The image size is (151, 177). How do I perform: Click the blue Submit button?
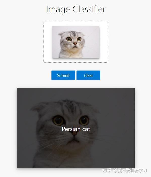[x=63, y=75]
